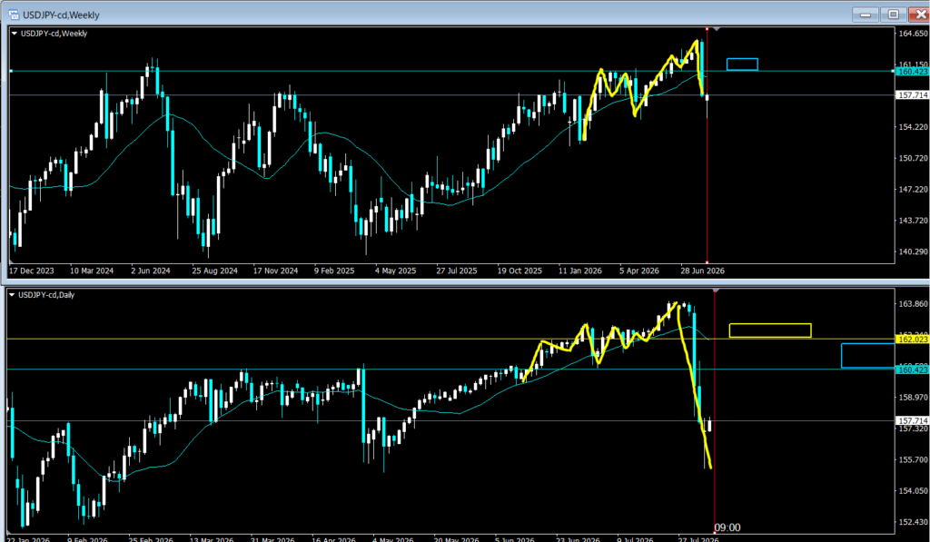Click the 11 Jan 2026 date on Weekly axis

point(580,271)
